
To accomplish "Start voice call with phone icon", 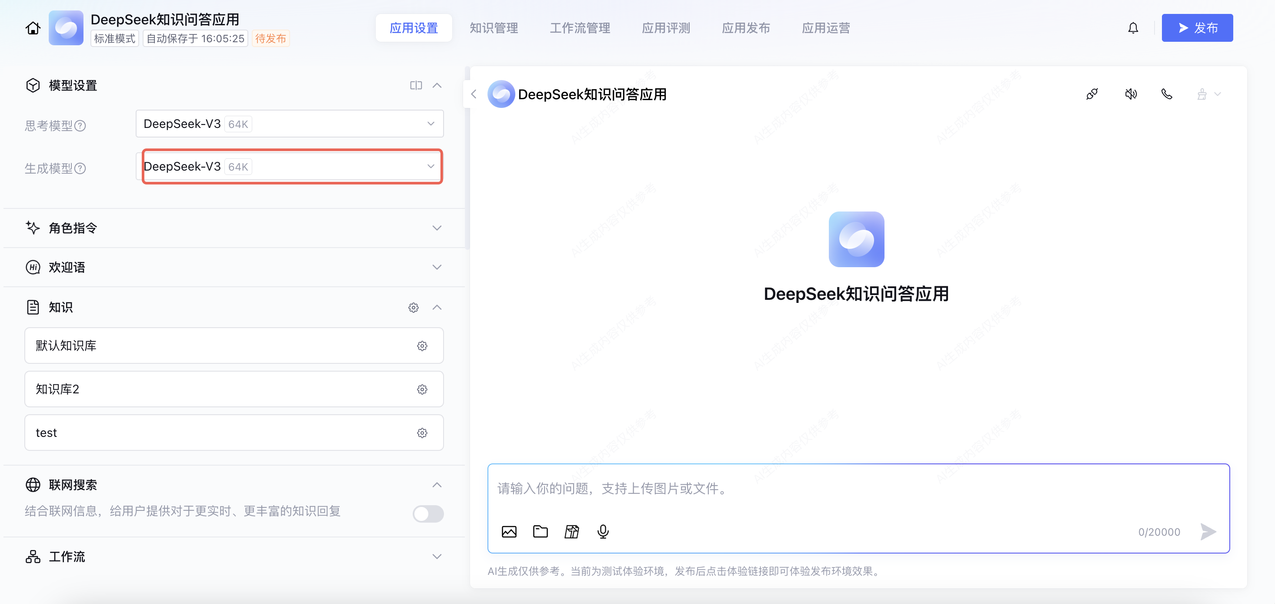I will (x=1167, y=94).
